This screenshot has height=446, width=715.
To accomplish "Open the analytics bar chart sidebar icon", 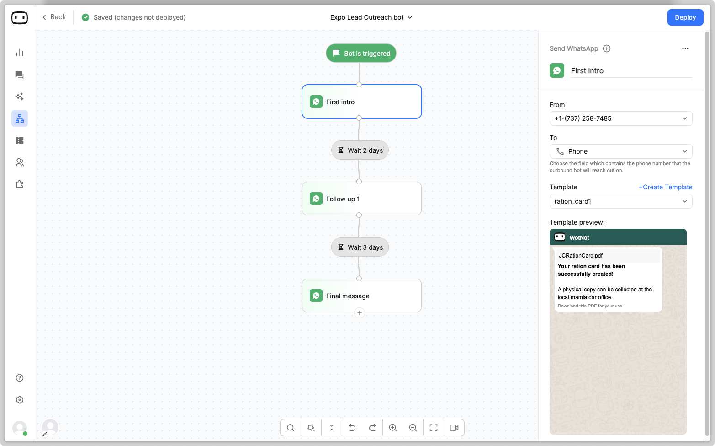I will pos(20,53).
